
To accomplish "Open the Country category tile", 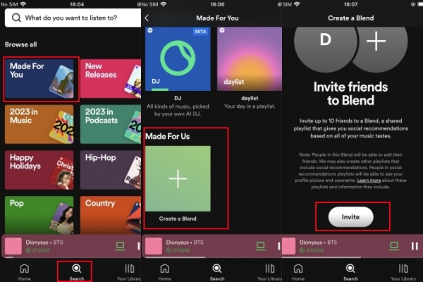I will pyautogui.click(x=111, y=215).
